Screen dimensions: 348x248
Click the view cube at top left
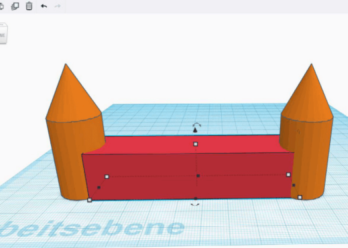coord(3,33)
